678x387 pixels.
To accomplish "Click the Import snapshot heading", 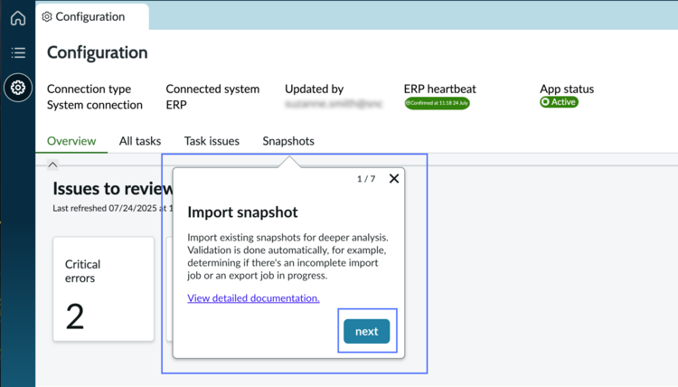I will point(242,212).
